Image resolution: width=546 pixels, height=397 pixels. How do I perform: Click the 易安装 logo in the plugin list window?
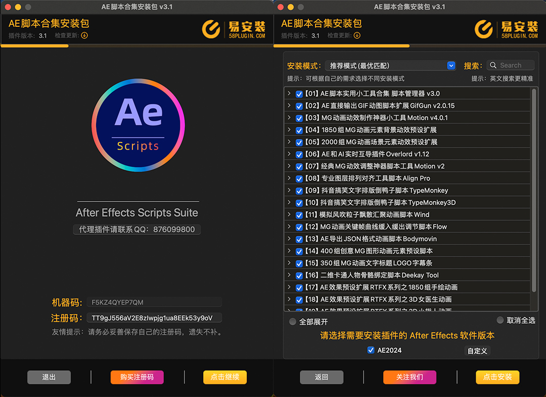(x=506, y=29)
